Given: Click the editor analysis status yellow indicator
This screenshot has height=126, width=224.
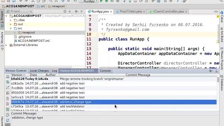Looking at the screenshot, I should coord(218,16).
